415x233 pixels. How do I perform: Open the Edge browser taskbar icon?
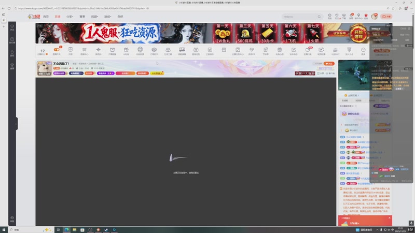[x=67, y=230]
